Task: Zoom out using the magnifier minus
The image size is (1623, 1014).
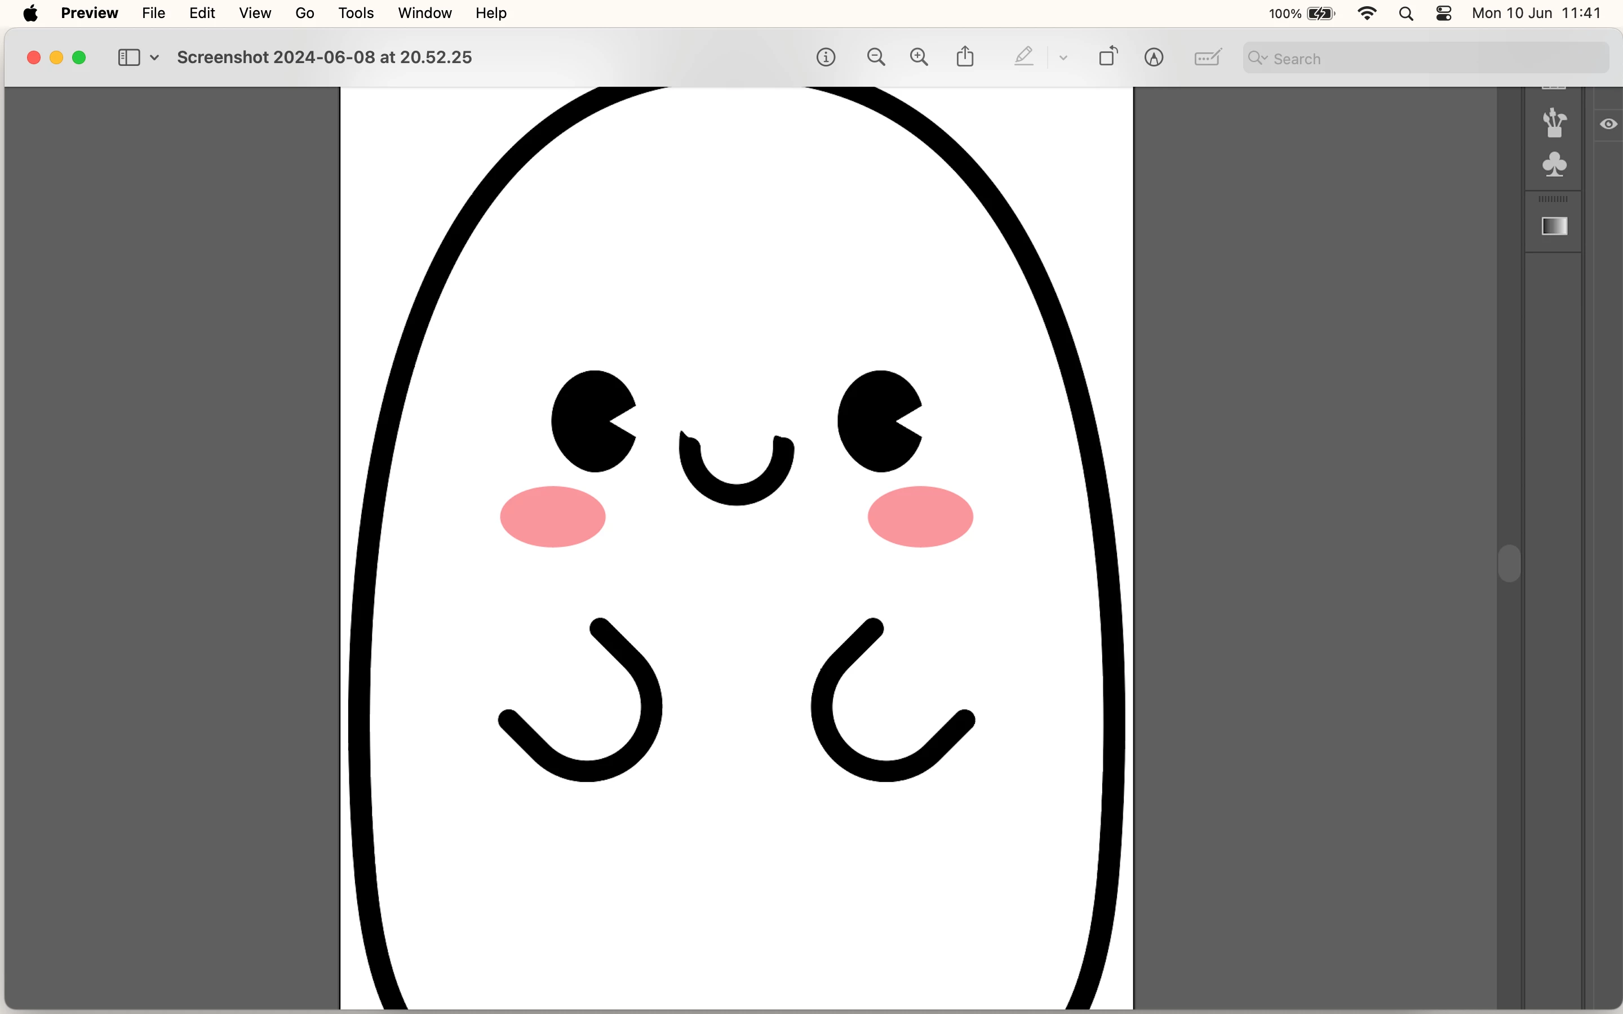Action: 876,57
